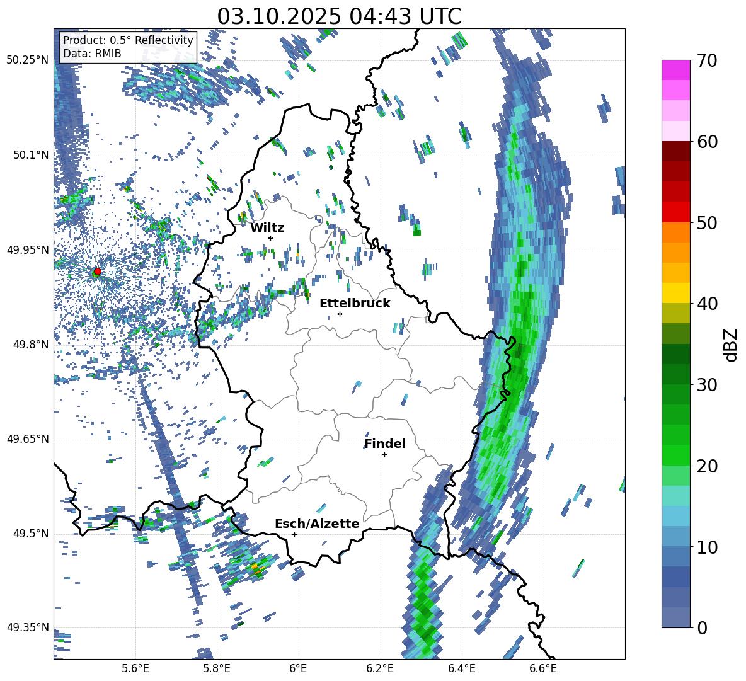746x681 pixels.
Task: Click the magenta top colorbar segment
Action: coord(675,70)
